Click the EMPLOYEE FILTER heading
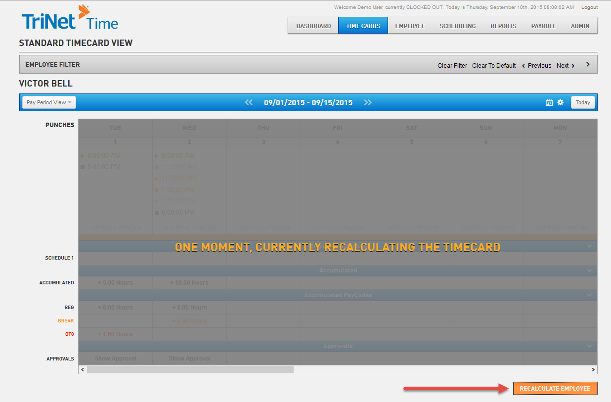611x402 pixels. [53, 64]
